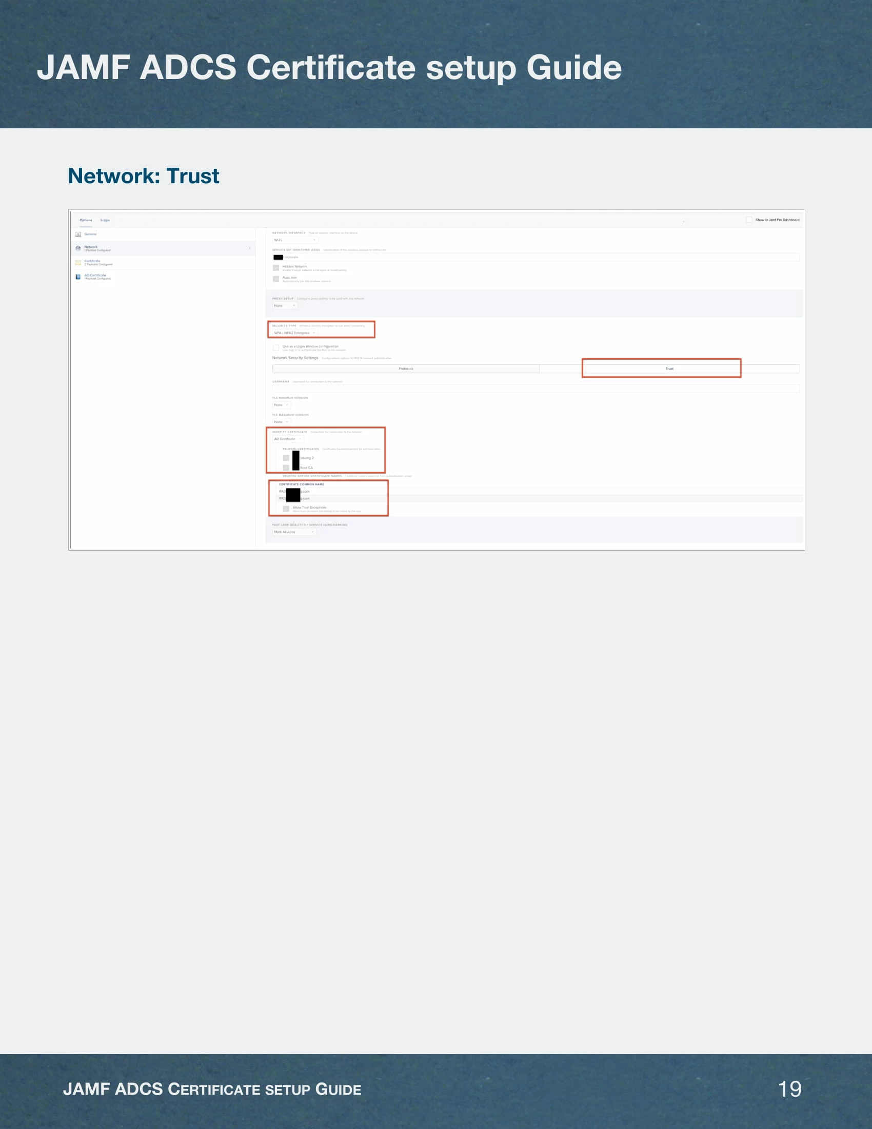Select the Trust tab
Screen dimensions: 872x1129
[x=669, y=368]
